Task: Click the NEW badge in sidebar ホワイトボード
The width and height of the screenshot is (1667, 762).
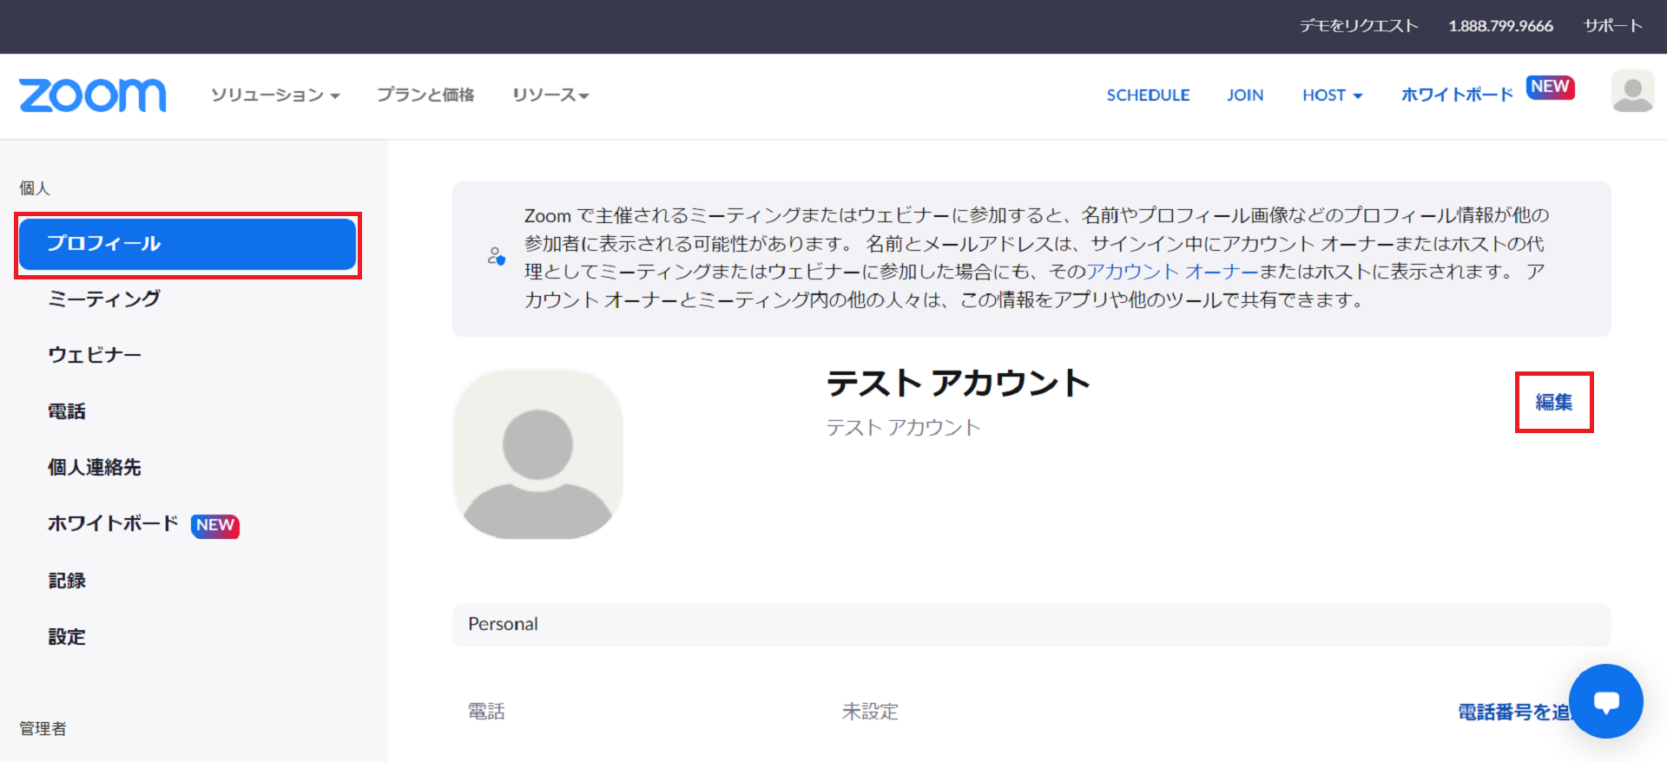Action: click(214, 525)
